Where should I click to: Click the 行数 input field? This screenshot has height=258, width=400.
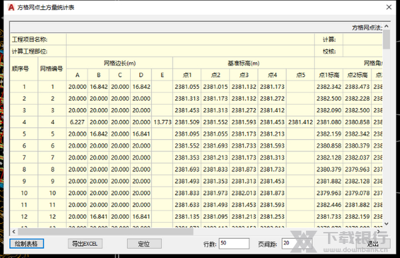(234, 243)
